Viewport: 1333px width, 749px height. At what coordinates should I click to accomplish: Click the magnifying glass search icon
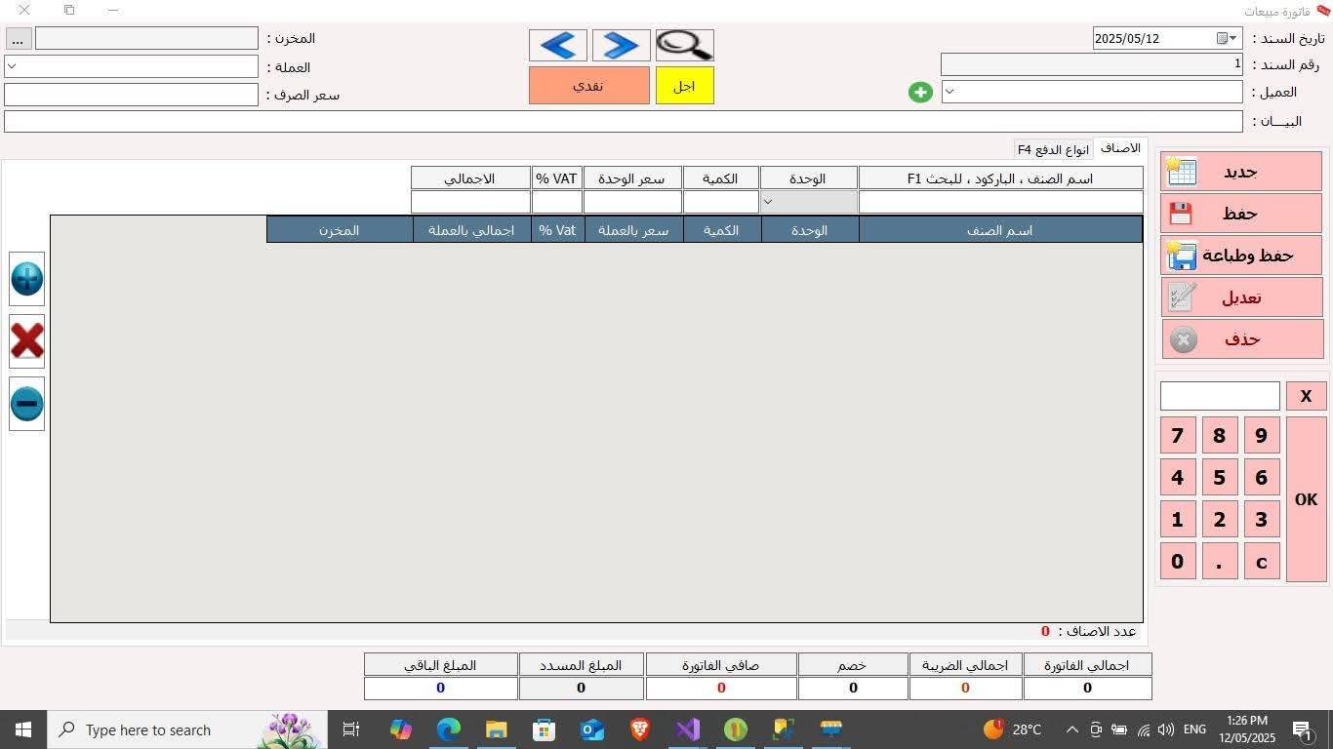click(684, 45)
